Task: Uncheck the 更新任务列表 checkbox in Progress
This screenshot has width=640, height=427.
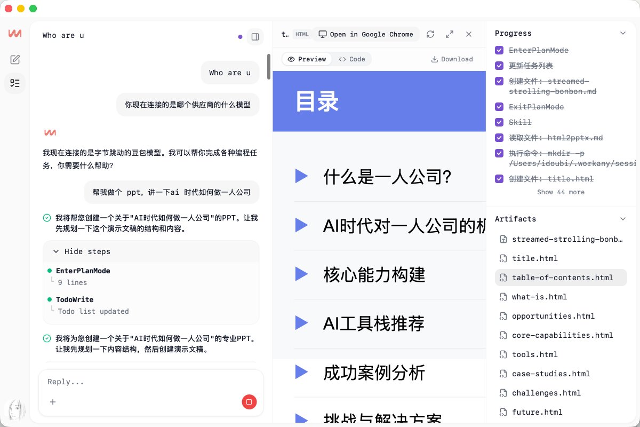Action: point(499,65)
